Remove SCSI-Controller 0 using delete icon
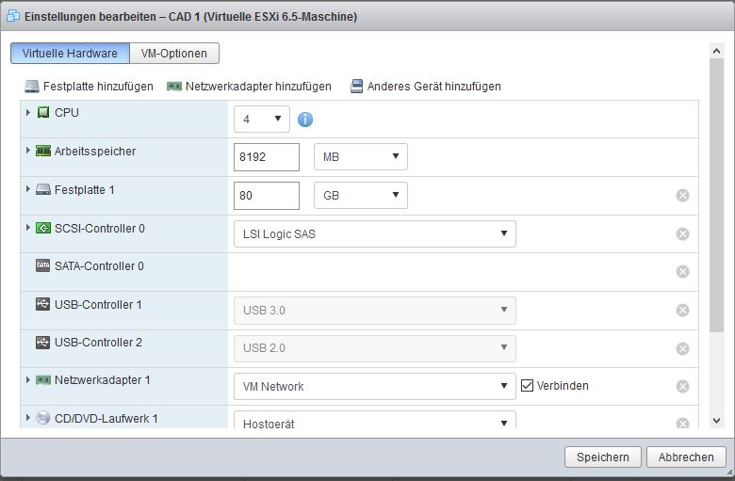 pos(683,234)
